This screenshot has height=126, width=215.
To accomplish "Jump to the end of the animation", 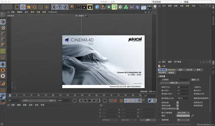I will [x=104, y=101].
